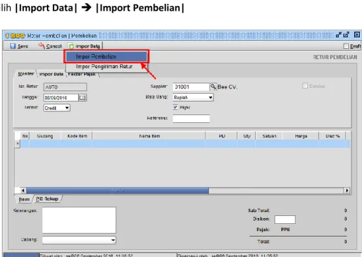
Task: Toggle the Pajak checkbox
Action: (x=175, y=107)
